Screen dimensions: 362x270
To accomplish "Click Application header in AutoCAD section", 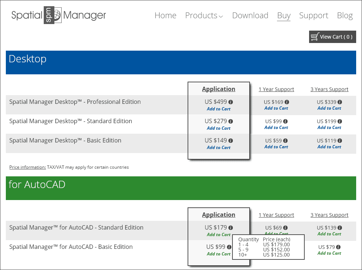I will [x=218, y=215].
